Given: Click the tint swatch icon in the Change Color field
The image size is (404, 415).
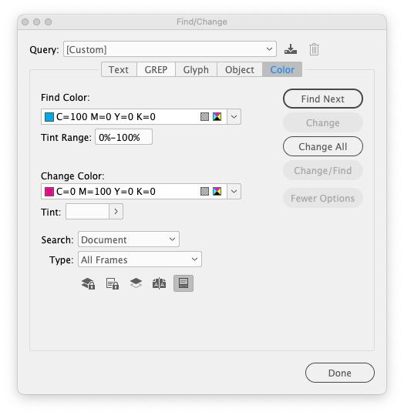Looking at the screenshot, I should pyautogui.click(x=204, y=192).
